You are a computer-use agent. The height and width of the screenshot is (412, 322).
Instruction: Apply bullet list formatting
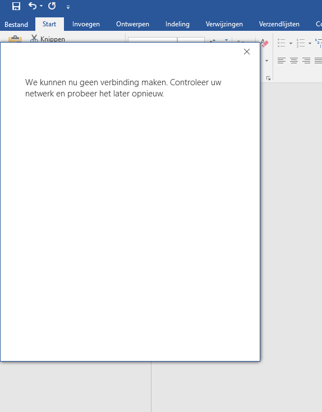click(x=282, y=43)
